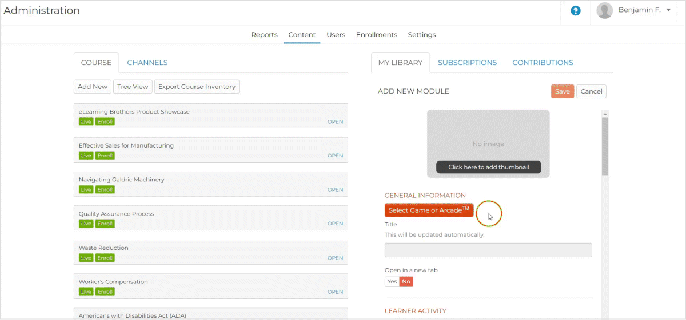Click Enroll badge on Worker's Compensation course
The height and width of the screenshot is (320, 686).
[105, 292]
